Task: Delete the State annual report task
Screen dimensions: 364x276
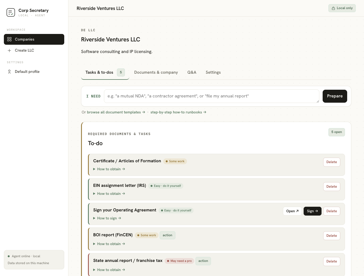Action: click(x=331, y=261)
